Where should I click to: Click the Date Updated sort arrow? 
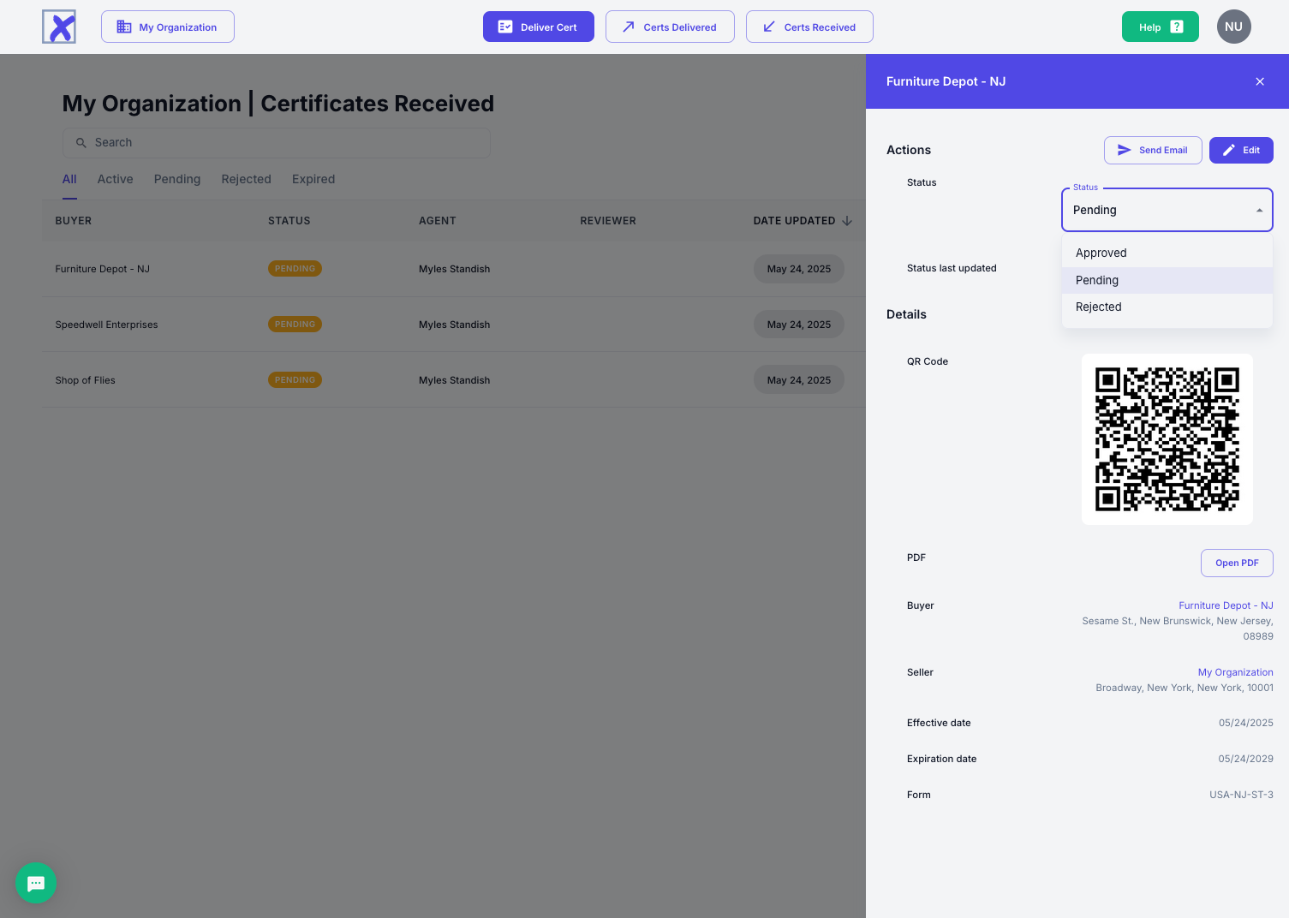[x=847, y=221]
